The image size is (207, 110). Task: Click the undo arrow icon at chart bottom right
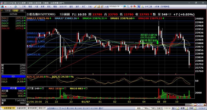tap(202, 104)
